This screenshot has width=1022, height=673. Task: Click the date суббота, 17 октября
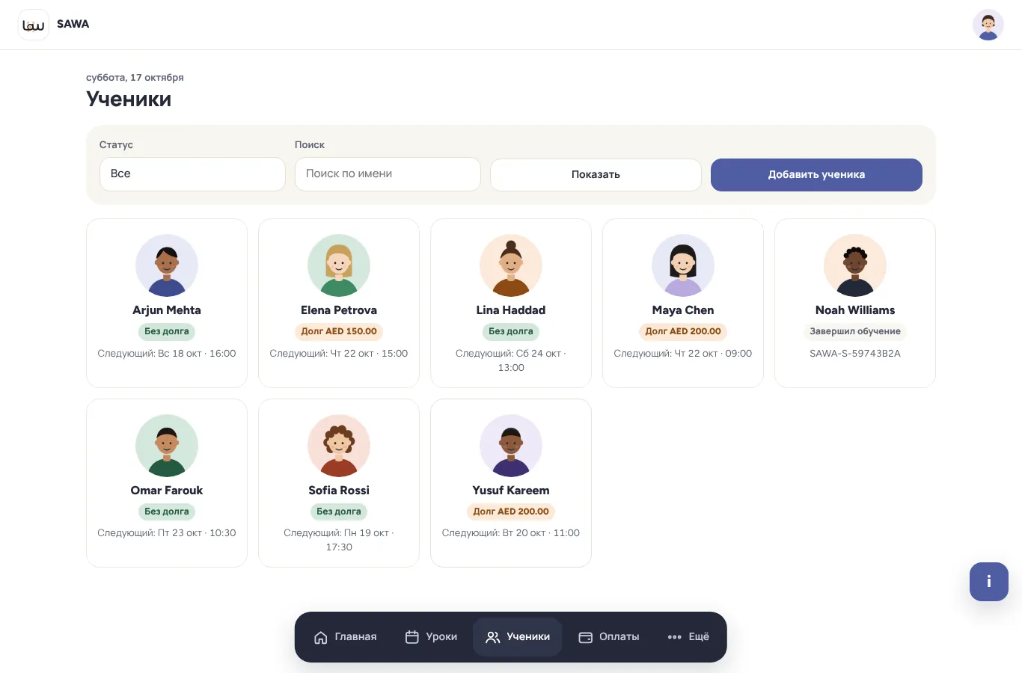pyautogui.click(x=135, y=77)
